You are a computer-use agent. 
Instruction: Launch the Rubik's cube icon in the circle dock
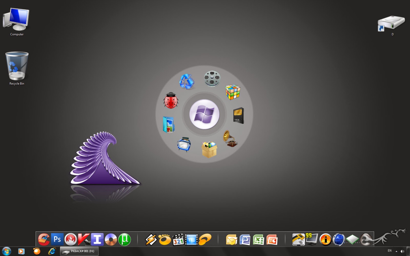pos(233,92)
